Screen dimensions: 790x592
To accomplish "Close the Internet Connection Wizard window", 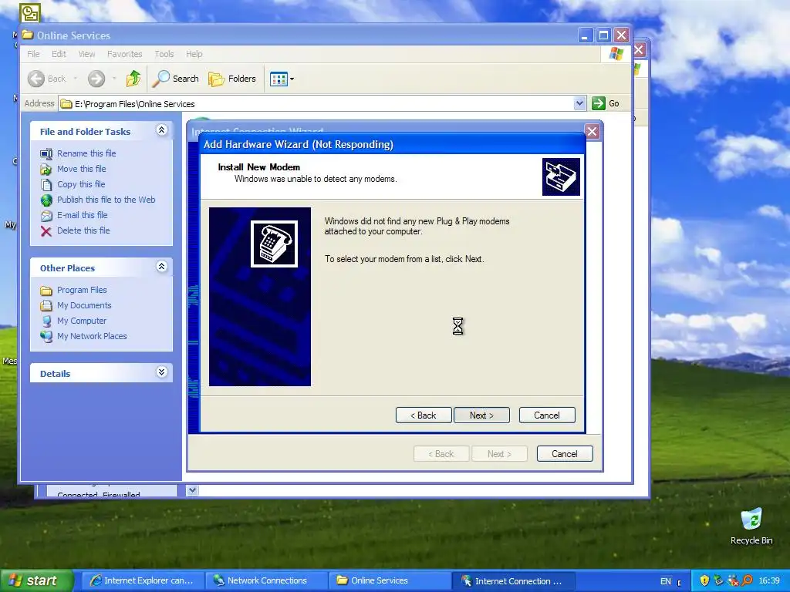I will pos(592,132).
